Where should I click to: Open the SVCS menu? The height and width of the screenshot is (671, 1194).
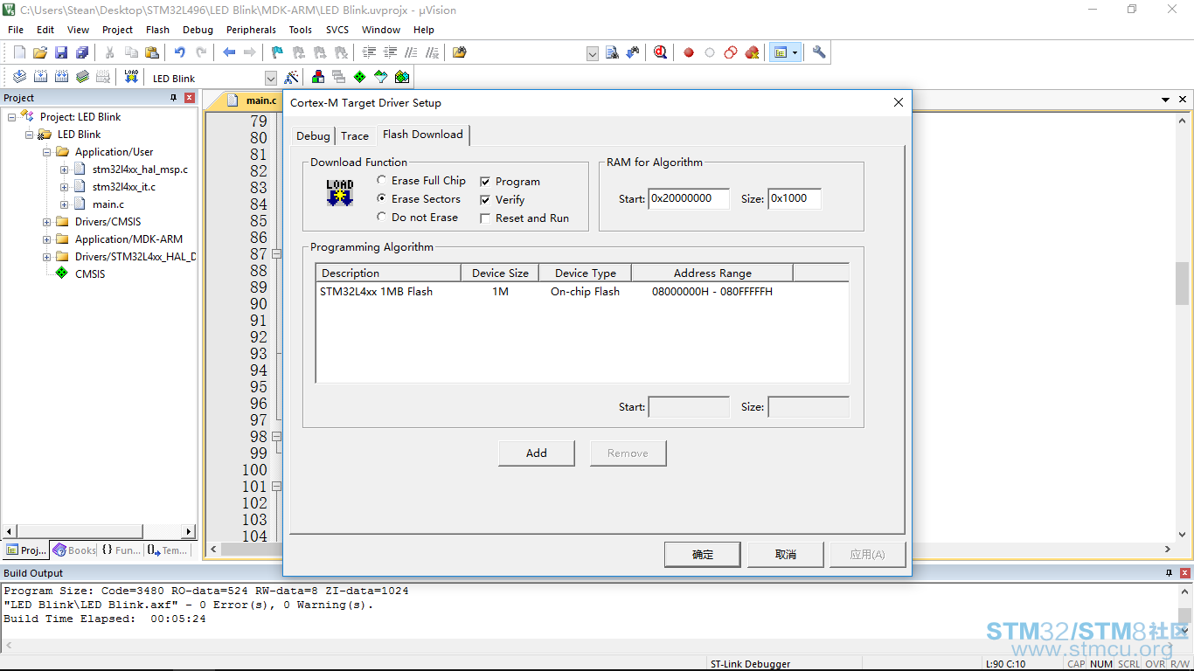[x=337, y=30]
